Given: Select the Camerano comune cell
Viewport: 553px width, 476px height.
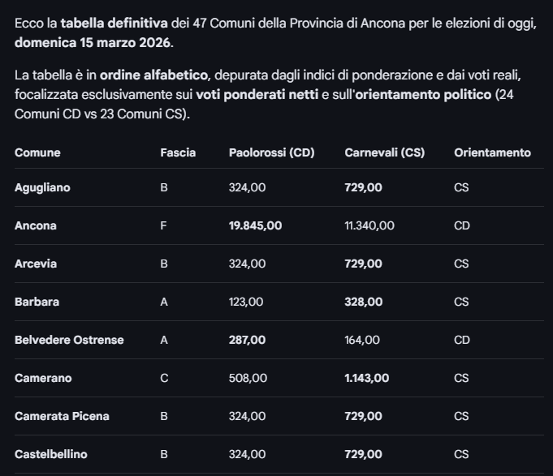Looking at the screenshot, I should 43,378.
